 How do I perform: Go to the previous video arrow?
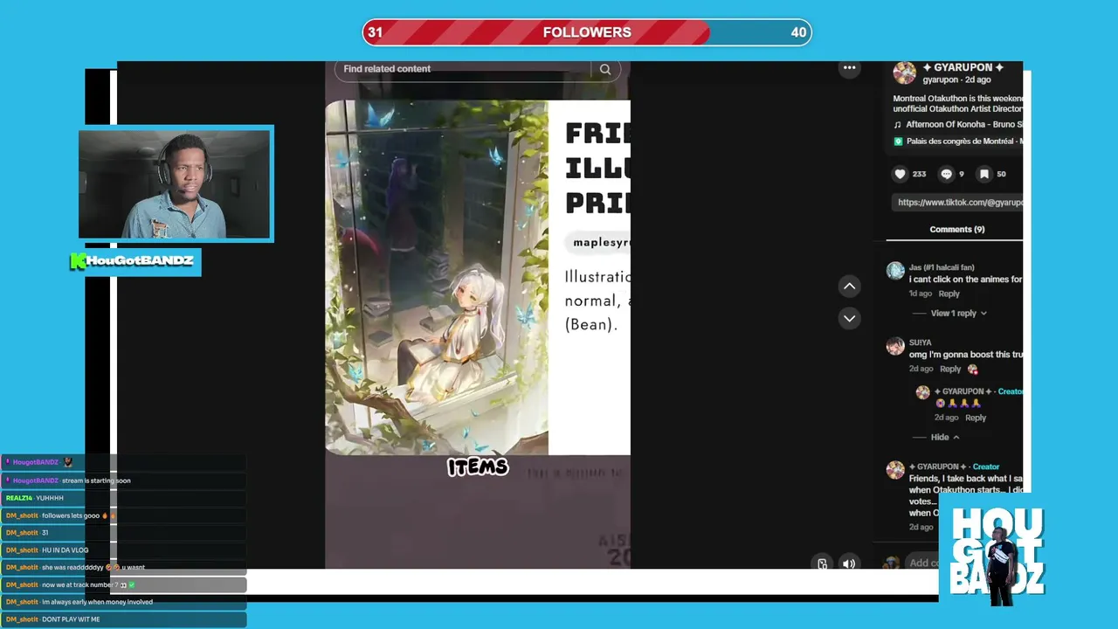point(849,287)
